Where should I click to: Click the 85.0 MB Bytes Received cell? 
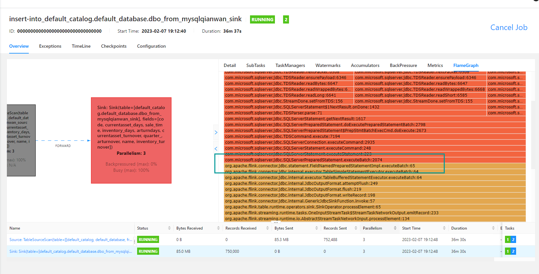click(183, 251)
